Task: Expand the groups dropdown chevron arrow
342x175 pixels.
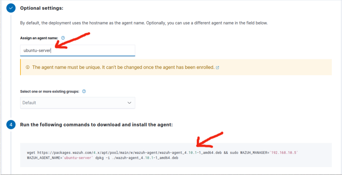Action: (x=130, y=103)
